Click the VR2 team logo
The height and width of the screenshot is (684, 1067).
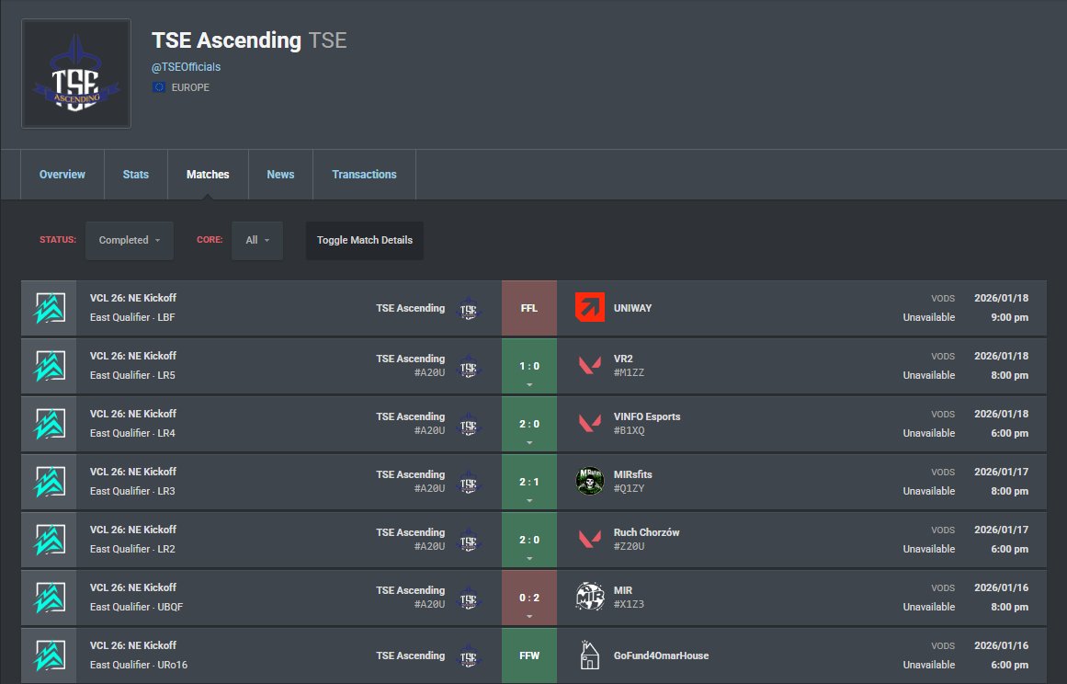click(x=589, y=366)
